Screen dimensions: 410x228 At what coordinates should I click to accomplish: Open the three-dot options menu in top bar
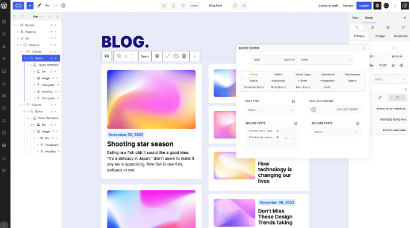point(395,6)
